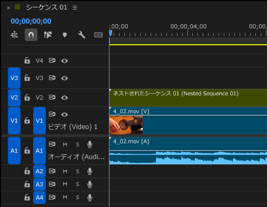This screenshot has height=207, width=267.
Task: Add a marker to the timeline
Action: click(x=65, y=35)
